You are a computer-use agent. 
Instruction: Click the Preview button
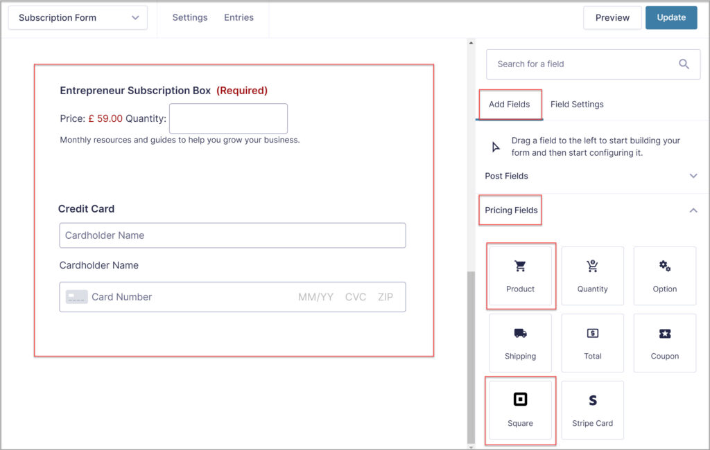click(612, 17)
